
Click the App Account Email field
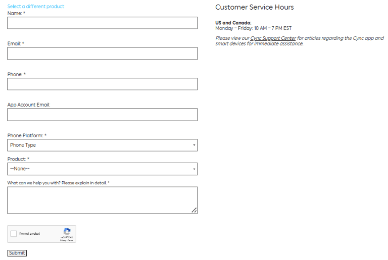[102, 115]
